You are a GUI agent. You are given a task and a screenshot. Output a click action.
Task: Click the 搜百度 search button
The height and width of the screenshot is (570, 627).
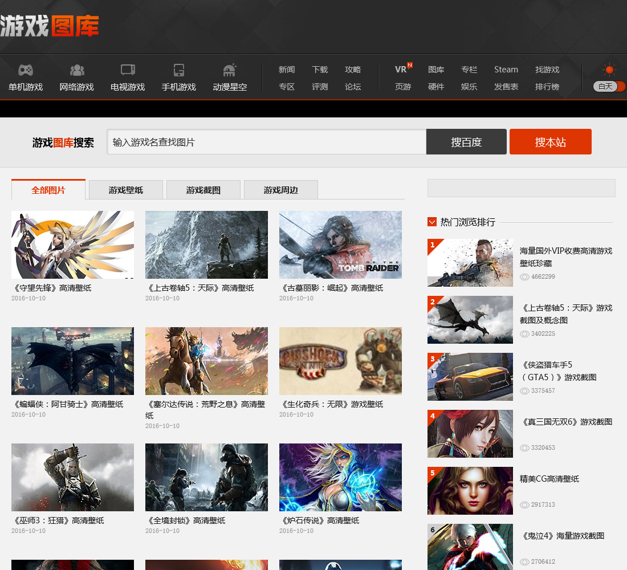pyautogui.click(x=466, y=141)
